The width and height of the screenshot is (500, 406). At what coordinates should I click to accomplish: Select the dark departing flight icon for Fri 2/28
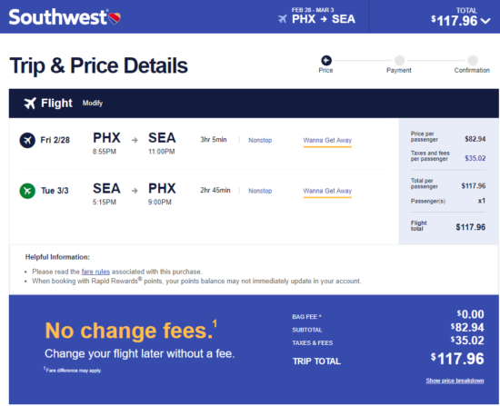[27, 140]
